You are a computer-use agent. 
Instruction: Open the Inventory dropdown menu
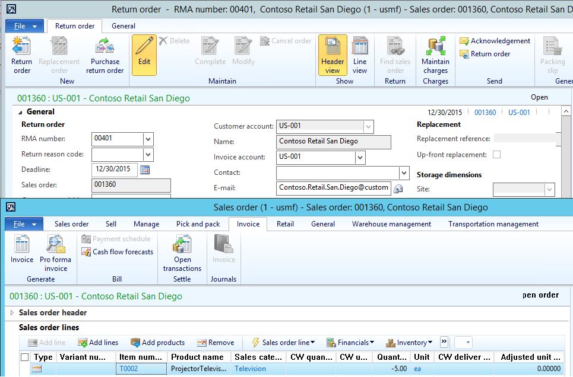[x=409, y=343]
